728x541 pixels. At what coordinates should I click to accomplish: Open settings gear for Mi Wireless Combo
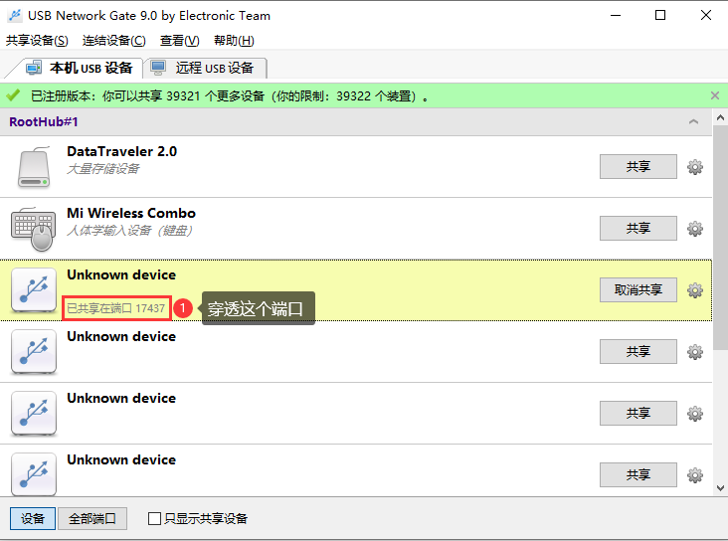pyautogui.click(x=694, y=229)
